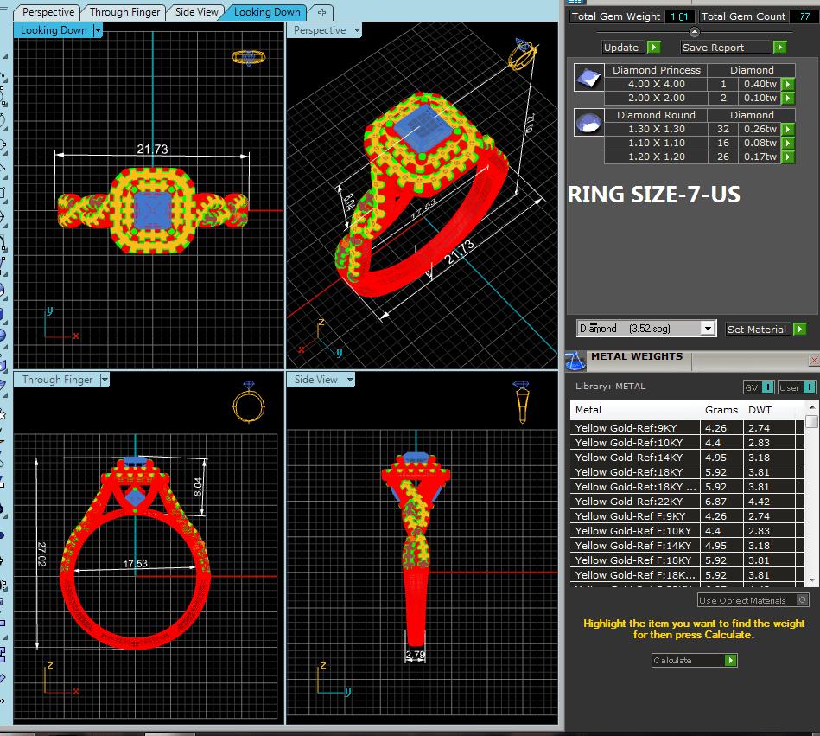
Task: Click the Metal Weights scale icon
Action: (576, 358)
